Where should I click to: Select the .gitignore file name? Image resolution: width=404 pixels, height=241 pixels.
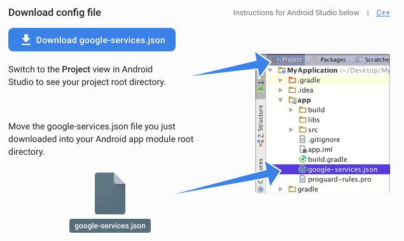pos(324,140)
